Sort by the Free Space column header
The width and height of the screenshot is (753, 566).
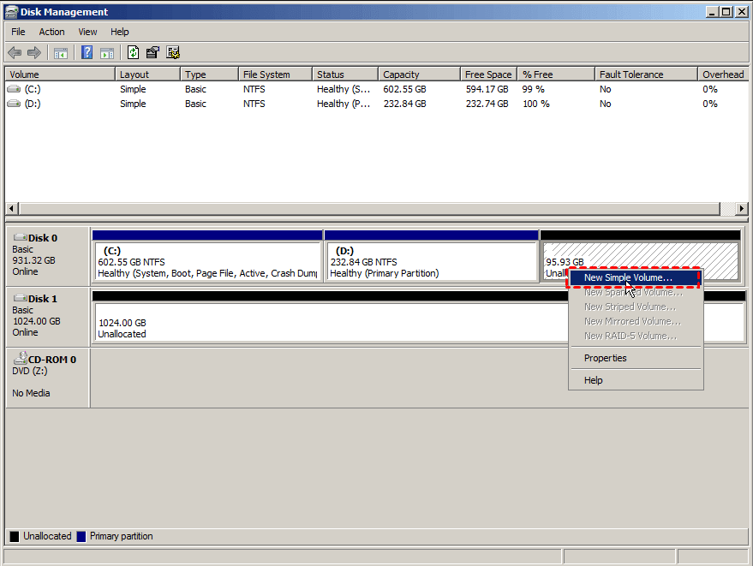(x=489, y=74)
